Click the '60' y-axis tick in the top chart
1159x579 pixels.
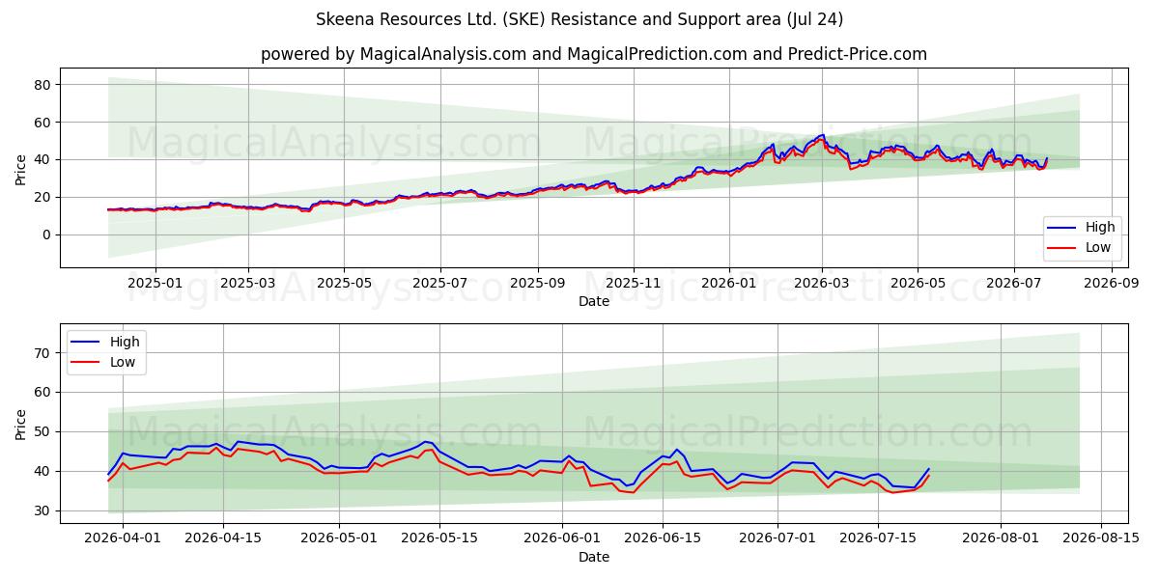tap(43, 123)
